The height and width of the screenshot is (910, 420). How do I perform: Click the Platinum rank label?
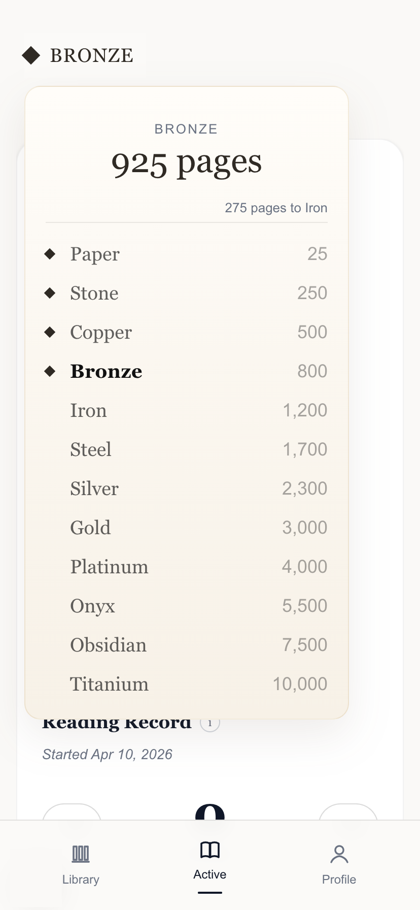tap(109, 567)
